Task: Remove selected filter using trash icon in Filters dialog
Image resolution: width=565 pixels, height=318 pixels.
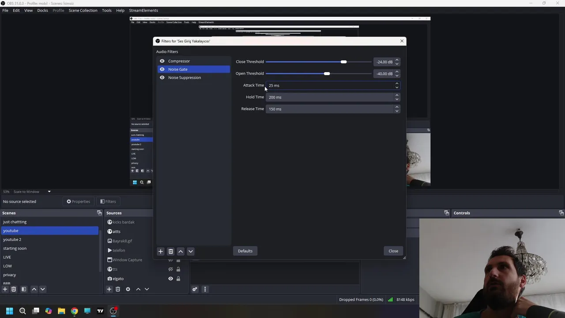Action: pos(171,251)
